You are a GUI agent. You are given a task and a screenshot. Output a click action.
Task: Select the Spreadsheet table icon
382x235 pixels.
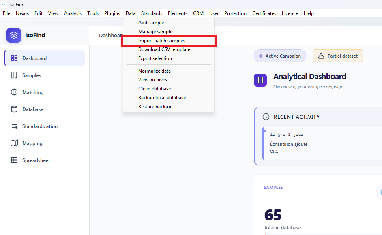(x=14, y=160)
